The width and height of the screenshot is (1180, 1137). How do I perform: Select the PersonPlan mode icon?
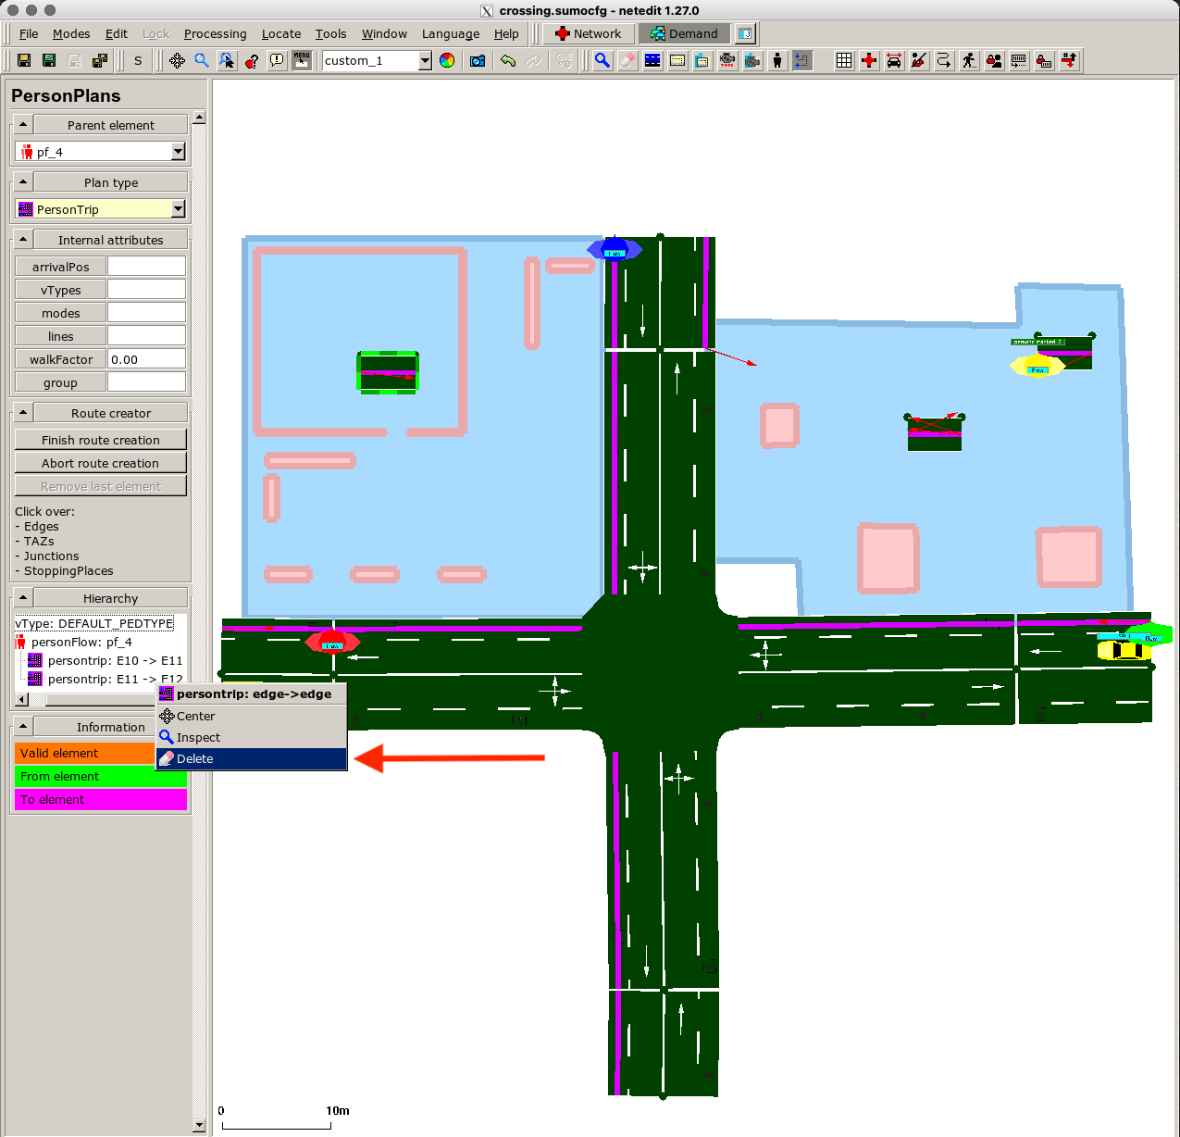coord(801,60)
